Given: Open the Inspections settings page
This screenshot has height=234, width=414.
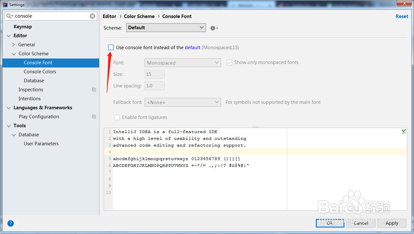Looking at the screenshot, I should 31,90.
